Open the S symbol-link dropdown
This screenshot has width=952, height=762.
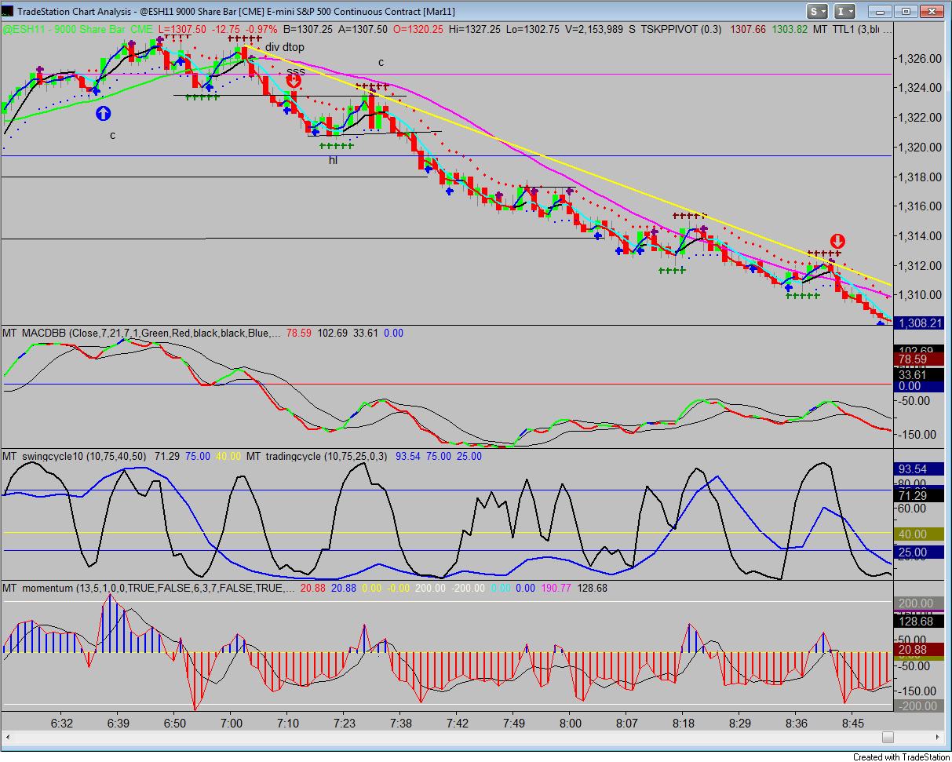[x=819, y=11]
